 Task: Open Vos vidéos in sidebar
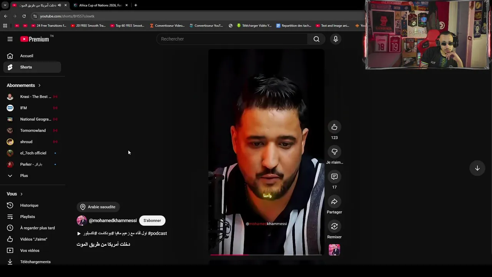(32, 250)
